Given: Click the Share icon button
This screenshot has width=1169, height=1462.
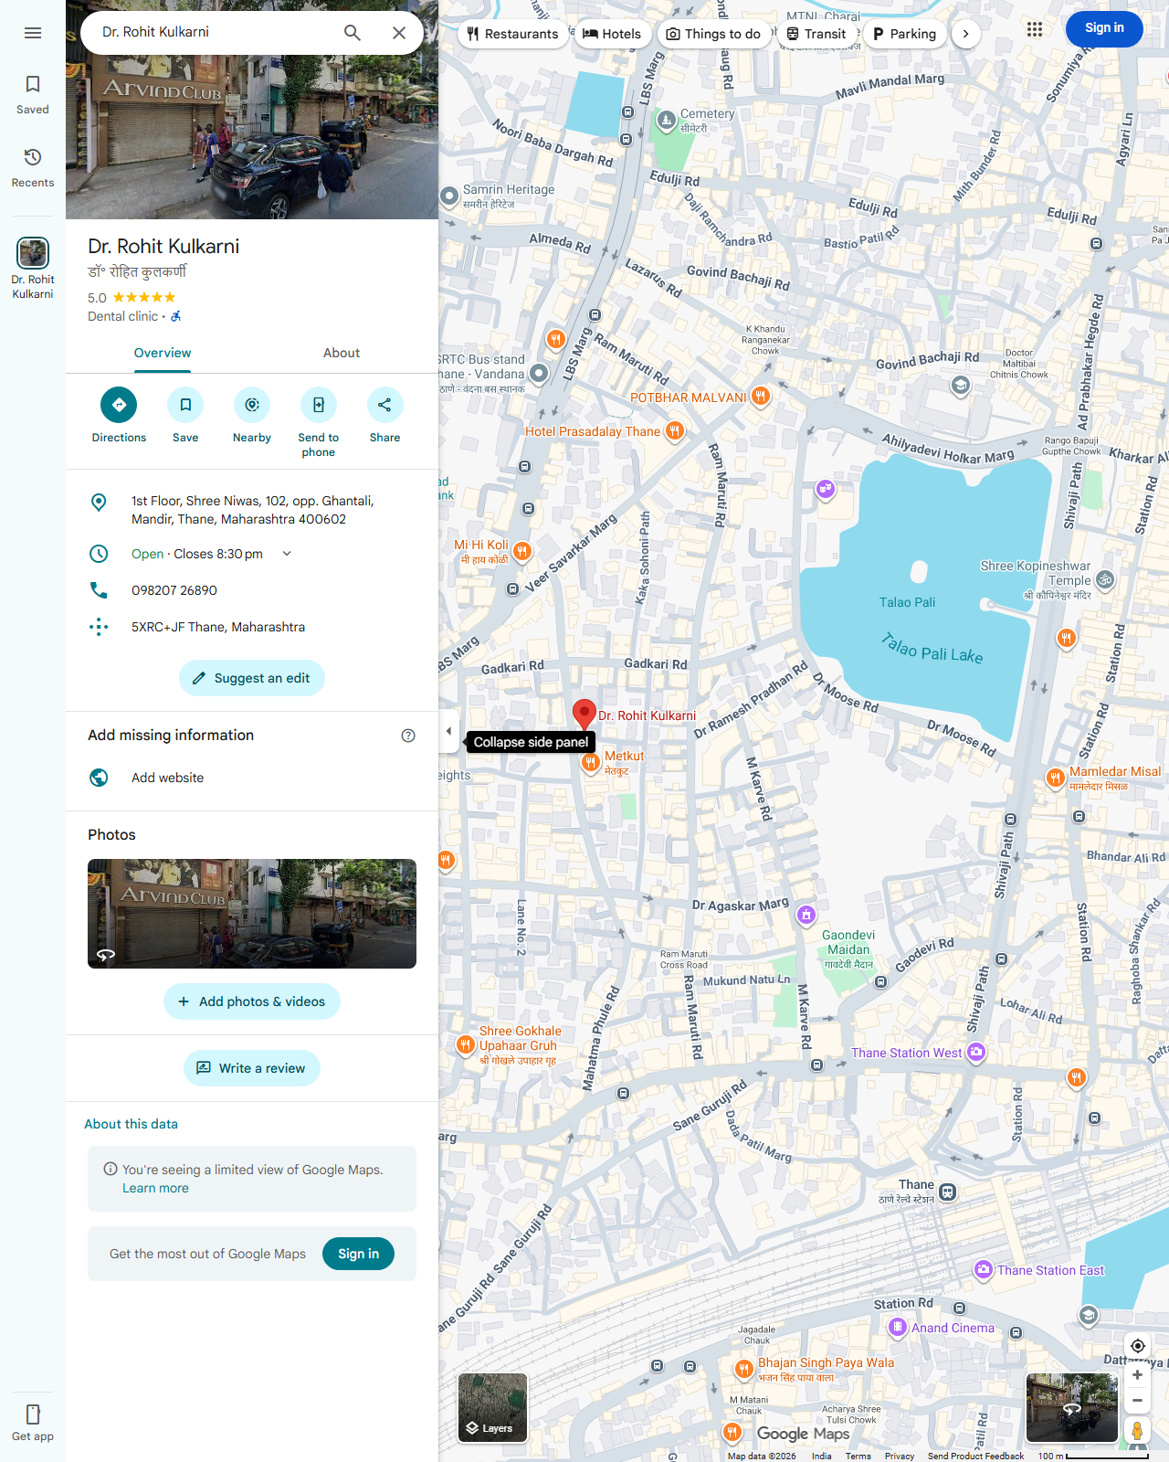Looking at the screenshot, I should click(384, 405).
